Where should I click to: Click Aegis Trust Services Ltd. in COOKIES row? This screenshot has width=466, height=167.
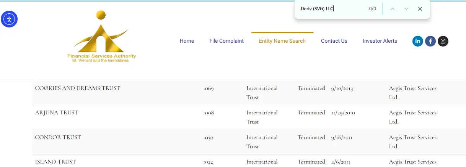pyautogui.click(x=413, y=93)
